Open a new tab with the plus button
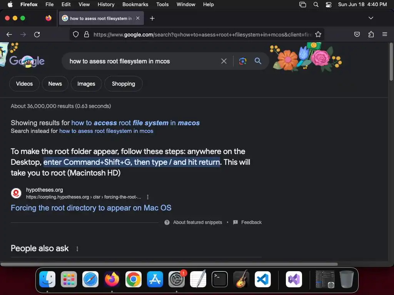Image resolution: width=394 pixels, height=295 pixels. point(152,18)
